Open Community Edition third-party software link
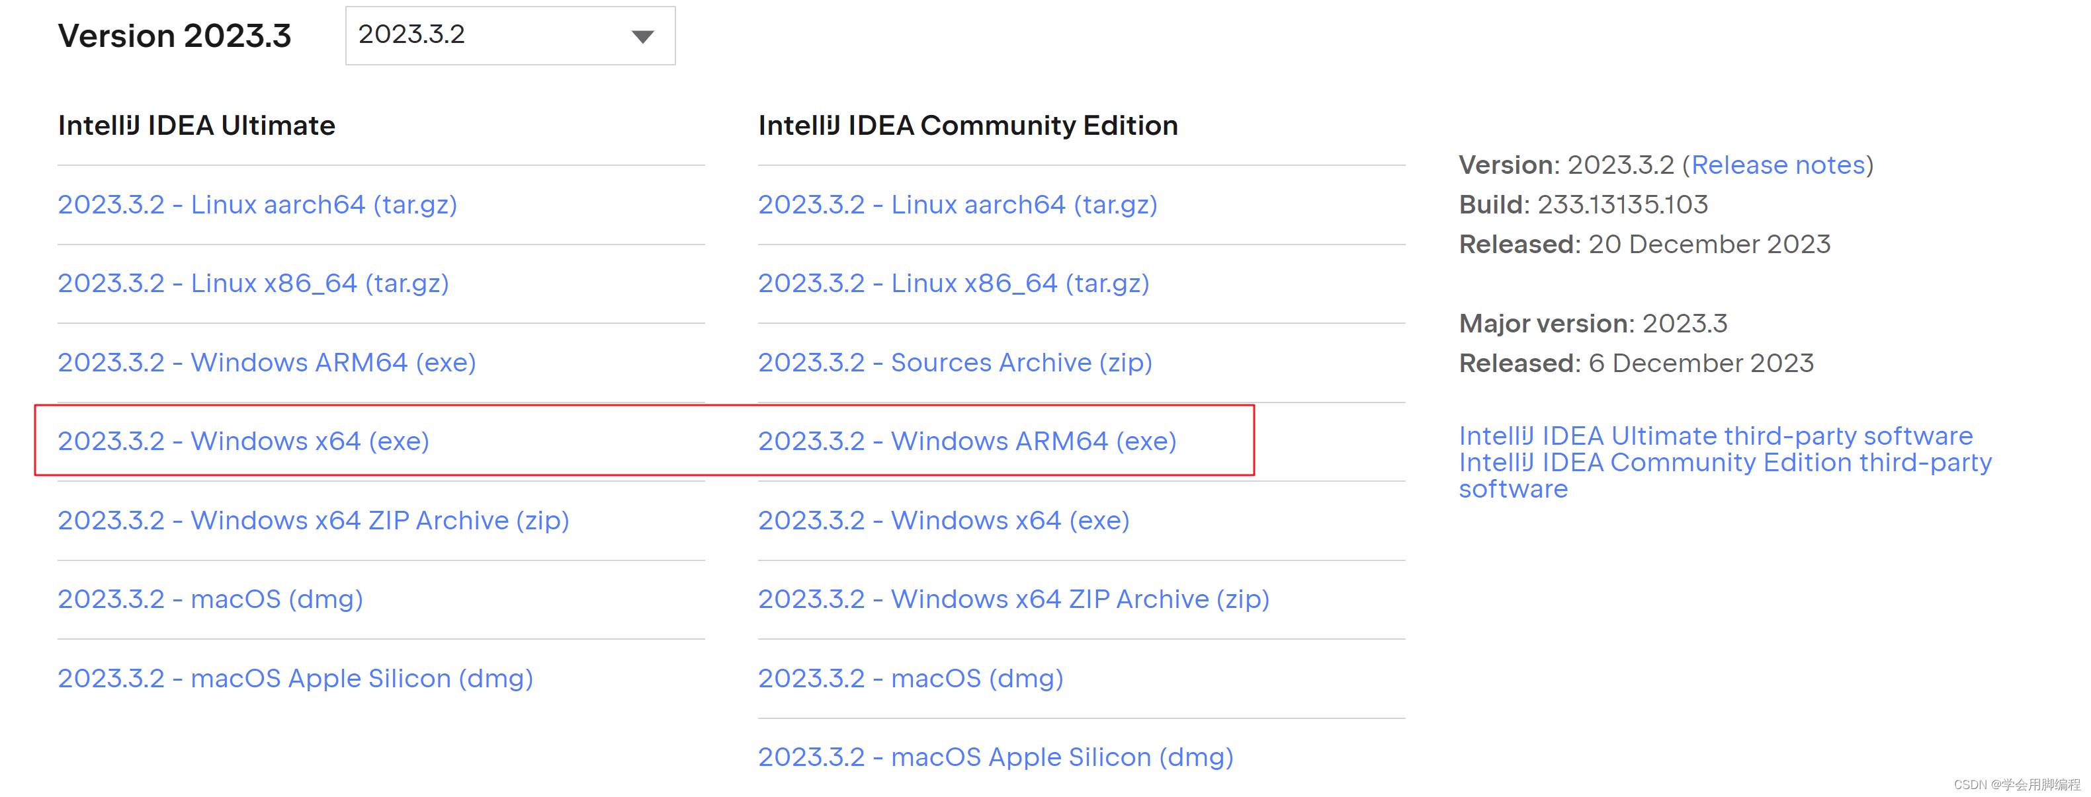Image resolution: width=2091 pixels, height=797 pixels. 1725,475
